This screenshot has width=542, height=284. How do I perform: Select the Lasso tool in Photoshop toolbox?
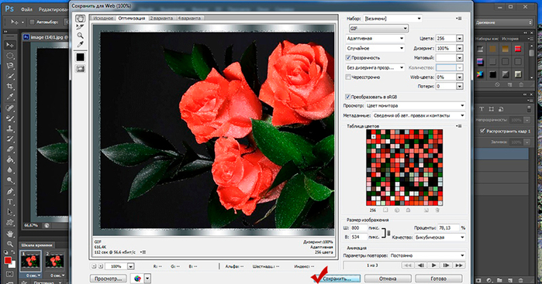[x=9, y=66]
